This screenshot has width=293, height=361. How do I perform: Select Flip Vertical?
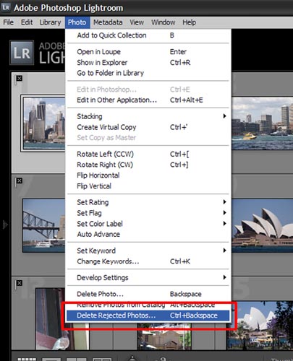tap(148, 186)
